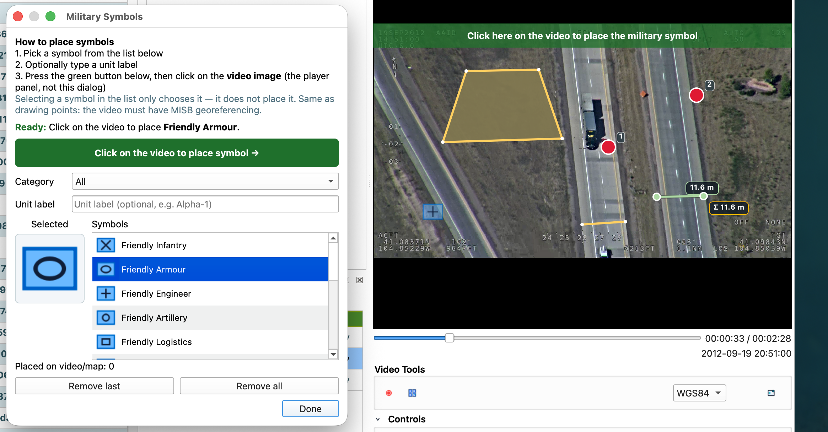Click the frame capture icon beside WGS84
Screen dimensions: 828x432
tap(771, 393)
